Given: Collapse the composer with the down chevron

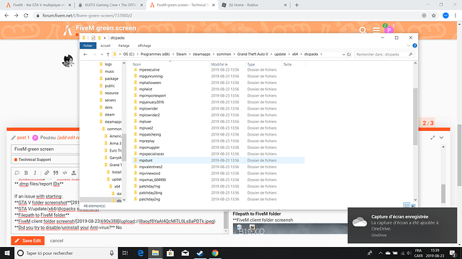Looking at the screenshot, I should pyautogui.click(x=441, y=138).
